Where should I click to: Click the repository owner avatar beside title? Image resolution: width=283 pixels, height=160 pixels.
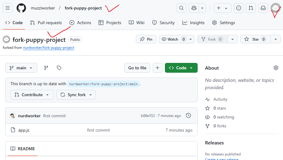point(6,39)
